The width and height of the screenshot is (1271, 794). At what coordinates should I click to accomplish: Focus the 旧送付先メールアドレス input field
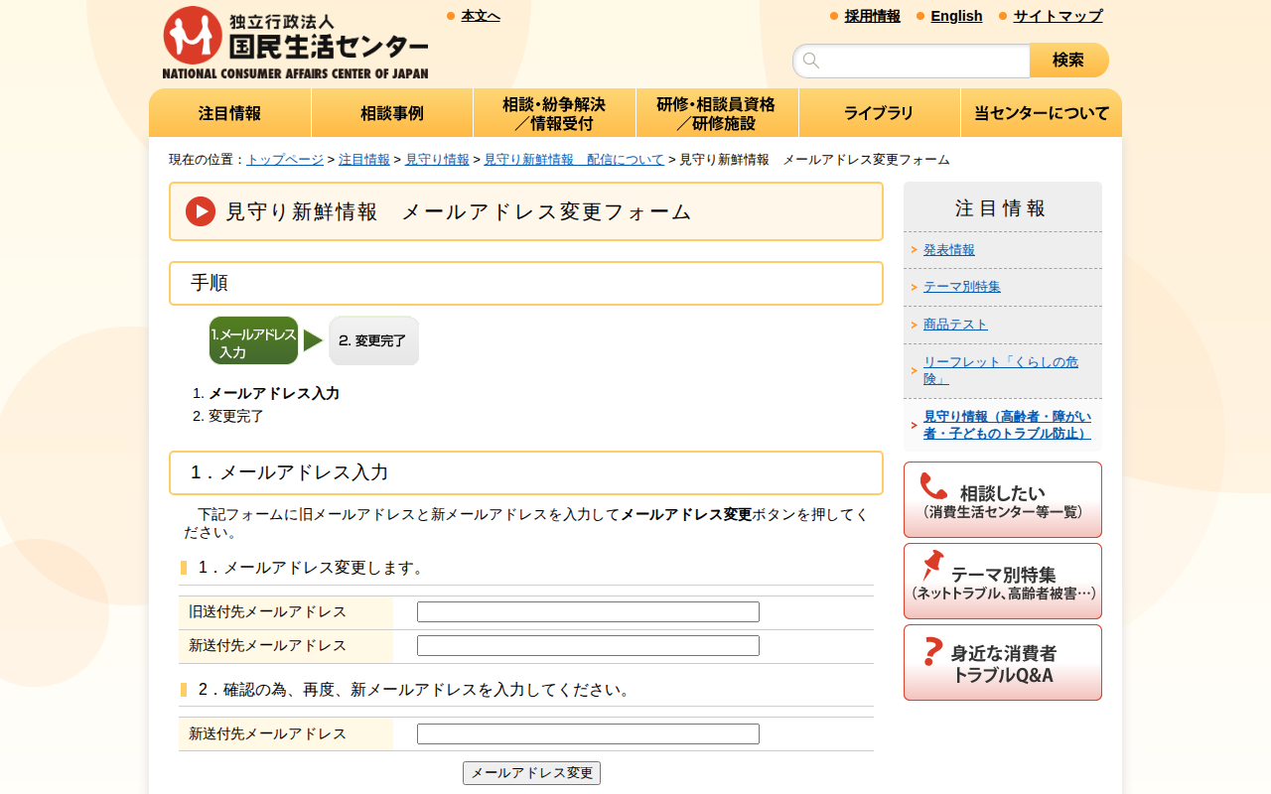588,612
